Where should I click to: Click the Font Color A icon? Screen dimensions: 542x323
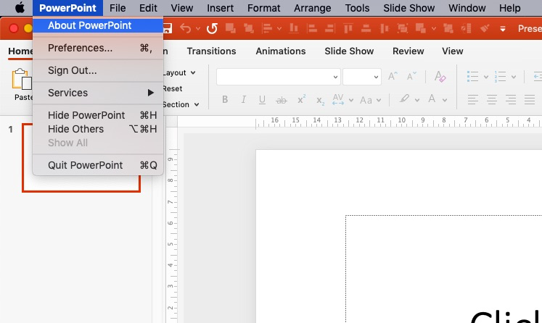[432, 99]
